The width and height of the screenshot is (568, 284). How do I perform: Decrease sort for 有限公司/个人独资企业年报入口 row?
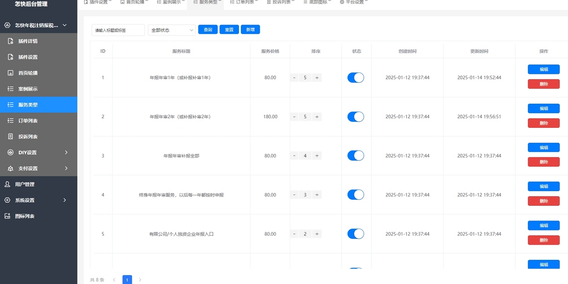coord(294,234)
